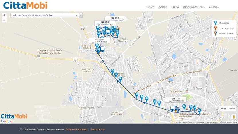Image resolution: width=238 pixels, height=134 pixels.
Task: Expand the AJUDA menu
Action: [x=214, y=7]
